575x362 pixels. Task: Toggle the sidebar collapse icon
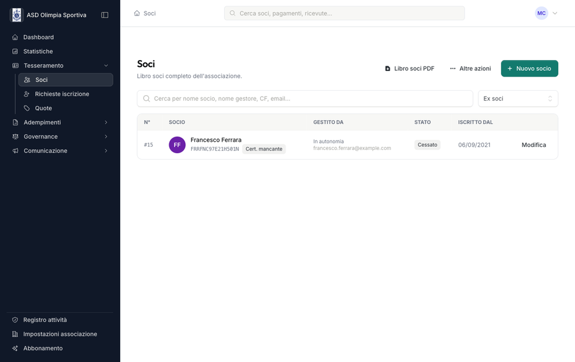[x=105, y=15]
